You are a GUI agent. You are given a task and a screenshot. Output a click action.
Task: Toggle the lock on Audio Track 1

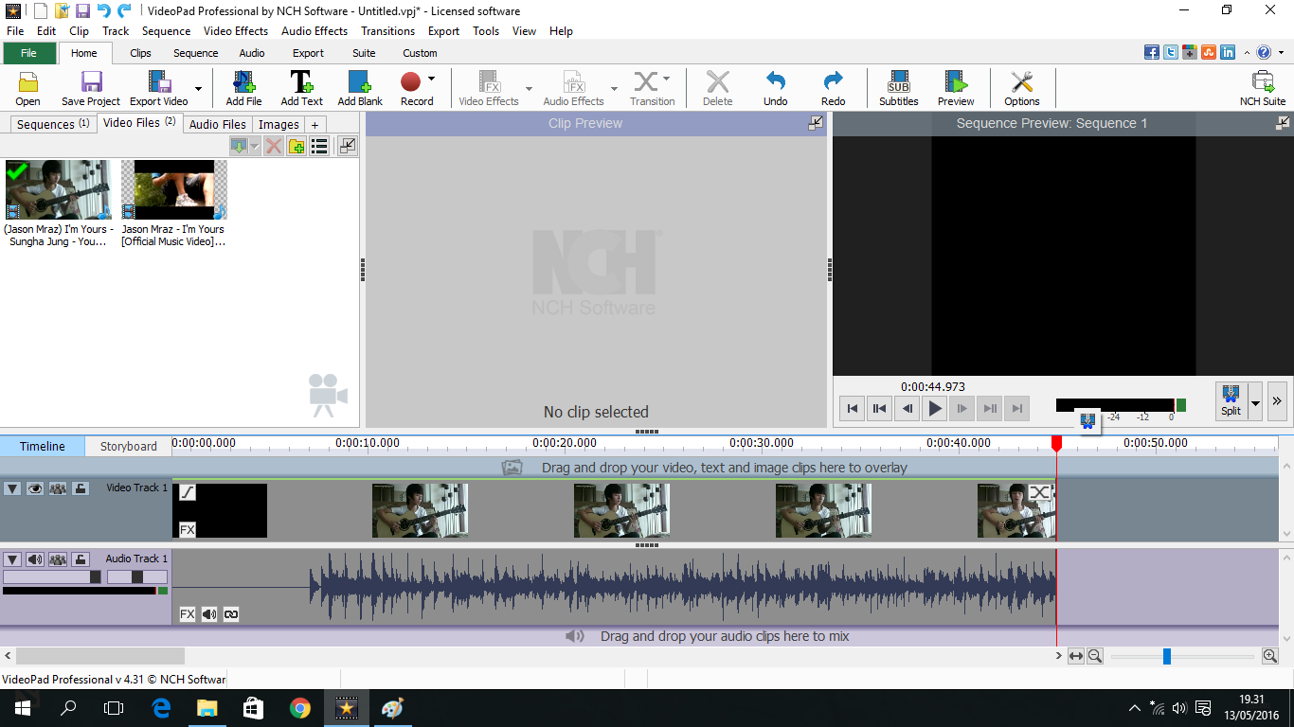81,559
